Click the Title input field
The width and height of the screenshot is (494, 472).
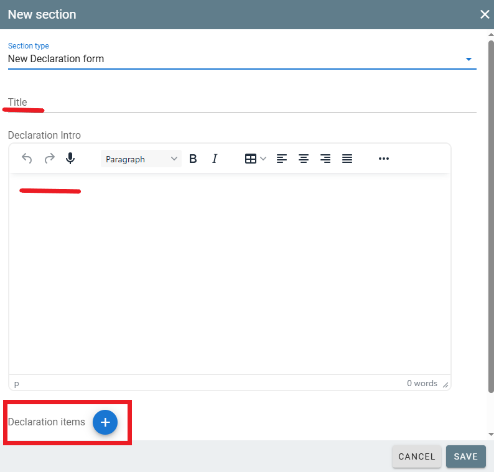tap(241, 103)
